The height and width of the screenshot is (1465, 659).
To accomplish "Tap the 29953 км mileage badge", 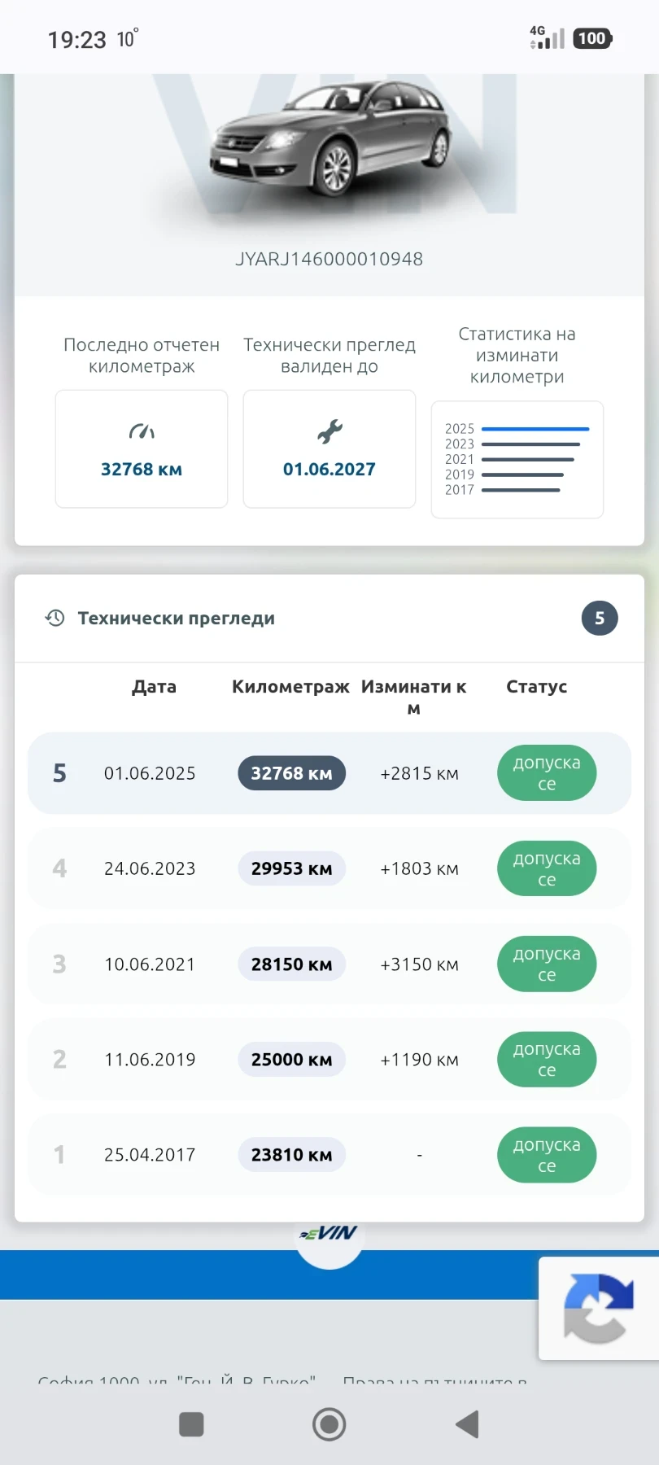I will (291, 868).
